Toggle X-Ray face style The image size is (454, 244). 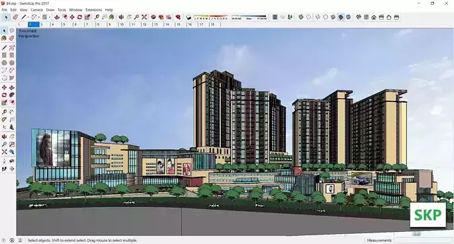pyautogui.click(x=301, y=17)
